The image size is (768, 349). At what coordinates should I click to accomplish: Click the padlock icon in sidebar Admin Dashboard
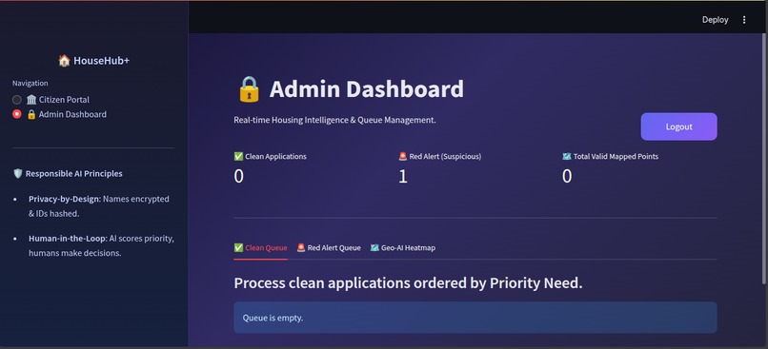(x=31, y=114)
